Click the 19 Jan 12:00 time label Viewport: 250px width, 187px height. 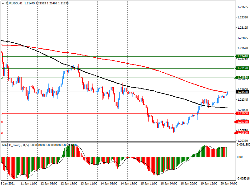click(x=209, y=183)
